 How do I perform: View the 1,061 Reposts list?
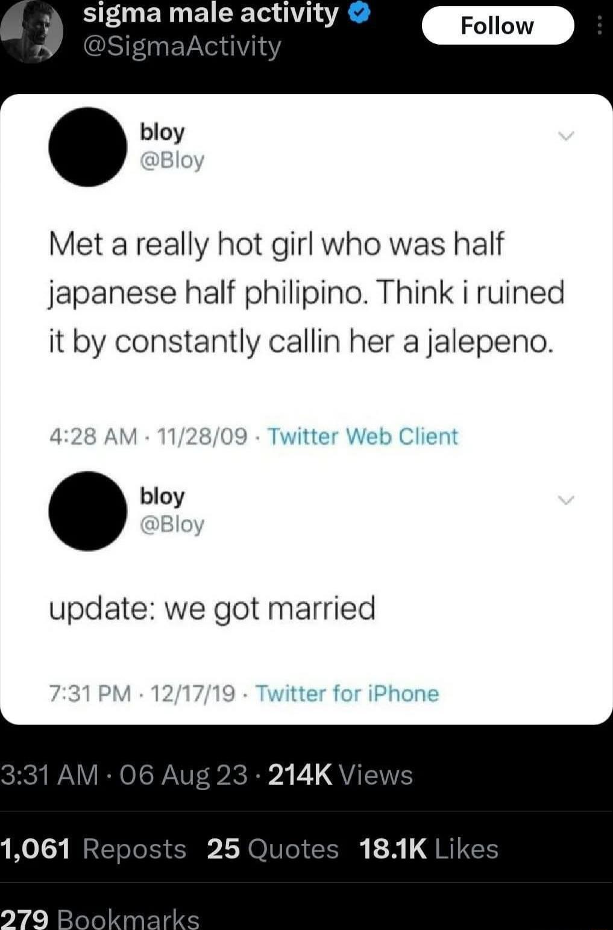(x=93, y=849)
